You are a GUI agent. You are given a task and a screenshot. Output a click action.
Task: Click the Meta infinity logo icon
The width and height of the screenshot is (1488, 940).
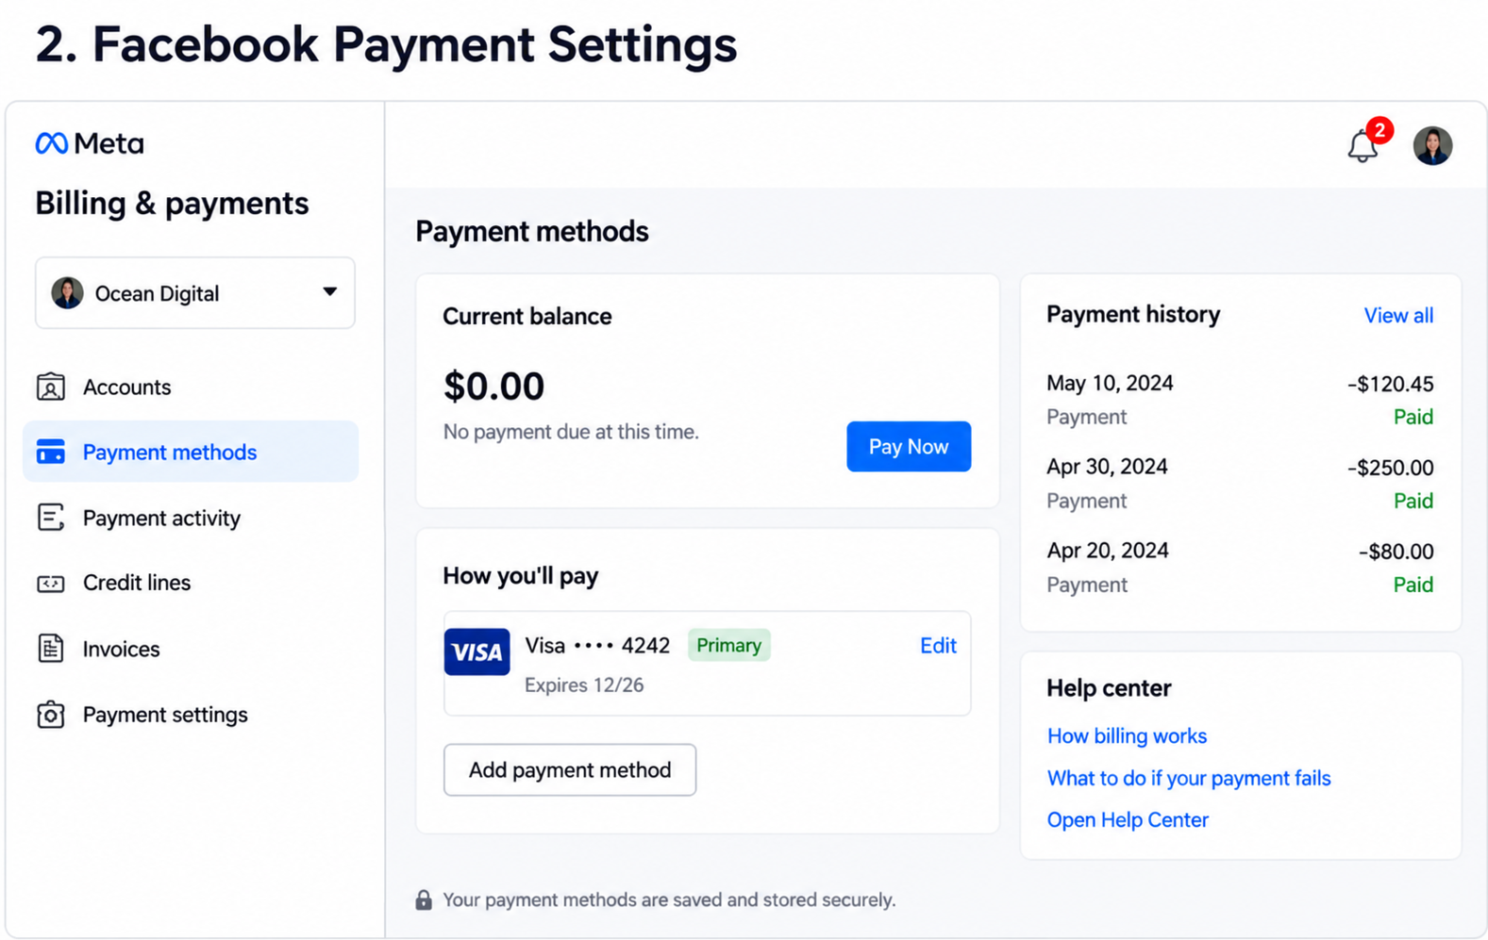pos(51,143)
